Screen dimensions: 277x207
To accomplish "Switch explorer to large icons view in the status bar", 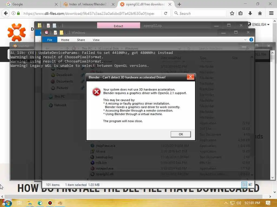I will pos(250,184).
